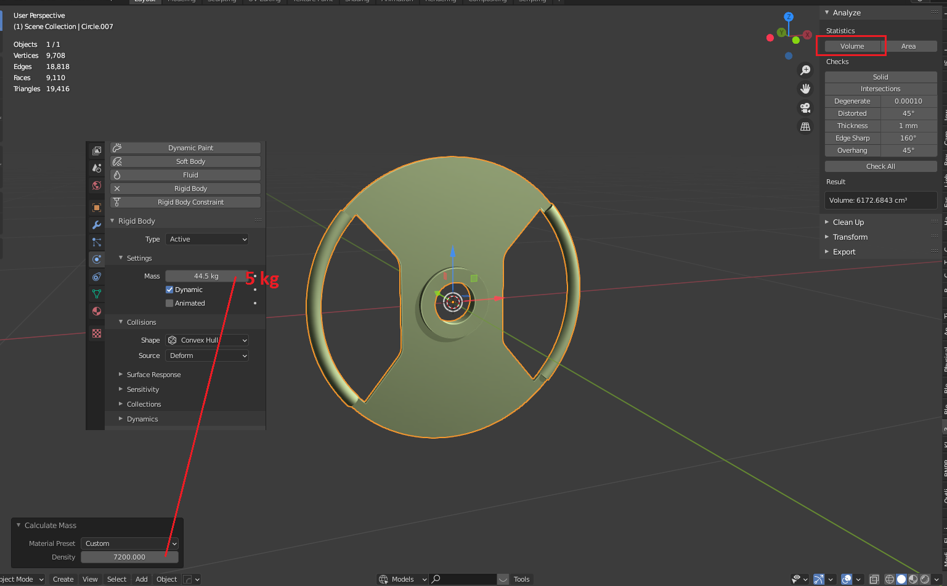
Task: Click the Z axis on navigation gizmo
Action: [x=789, y=17]
